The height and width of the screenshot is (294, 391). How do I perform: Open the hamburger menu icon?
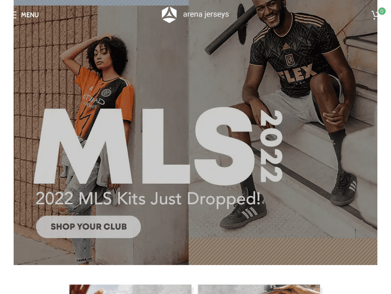(x=15, y=15)
